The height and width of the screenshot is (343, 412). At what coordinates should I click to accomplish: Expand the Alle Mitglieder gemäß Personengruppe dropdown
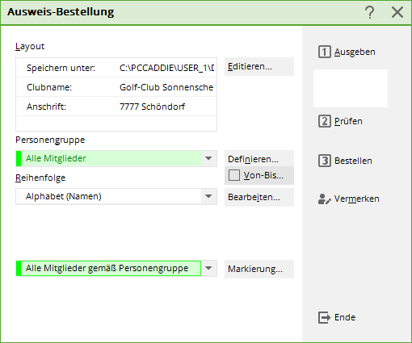coord(208,268)
